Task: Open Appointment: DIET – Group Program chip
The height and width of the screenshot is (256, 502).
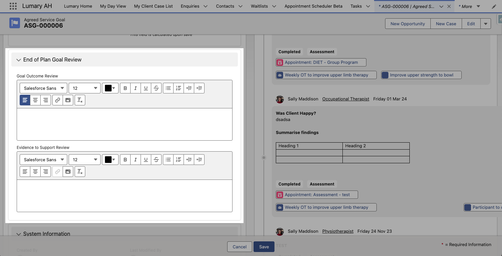Action: pyautogui.click(x=320, y=62)
